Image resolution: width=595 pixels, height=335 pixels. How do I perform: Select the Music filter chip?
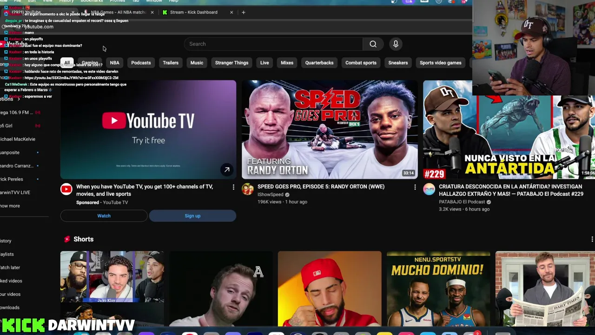click(197, 63)
